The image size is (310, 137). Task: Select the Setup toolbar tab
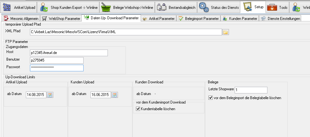point(252,7)
